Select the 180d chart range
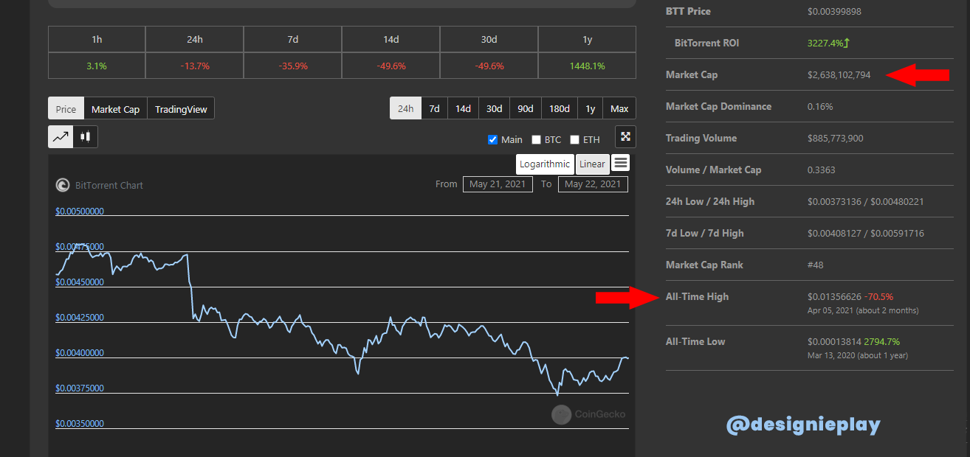This screenshot has width=970, height=457. pos(559,108)
